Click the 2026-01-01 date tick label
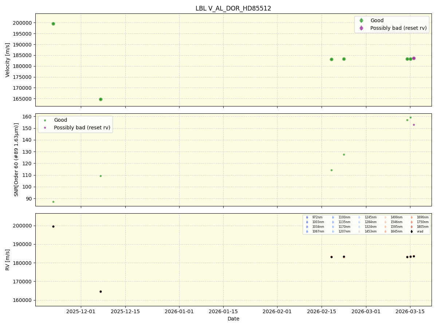 point(179,311)
